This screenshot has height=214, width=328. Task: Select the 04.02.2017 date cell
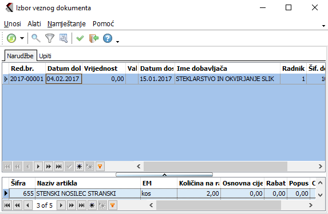[x=64, y=79]
